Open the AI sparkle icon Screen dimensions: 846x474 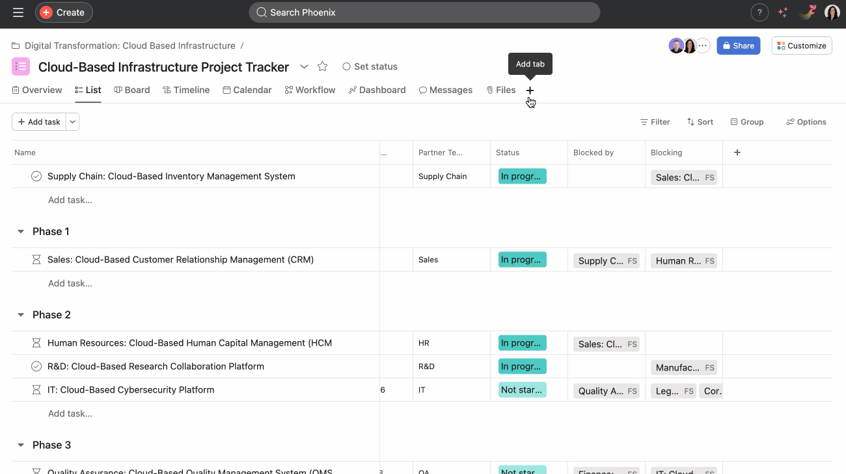pos(783,12)
